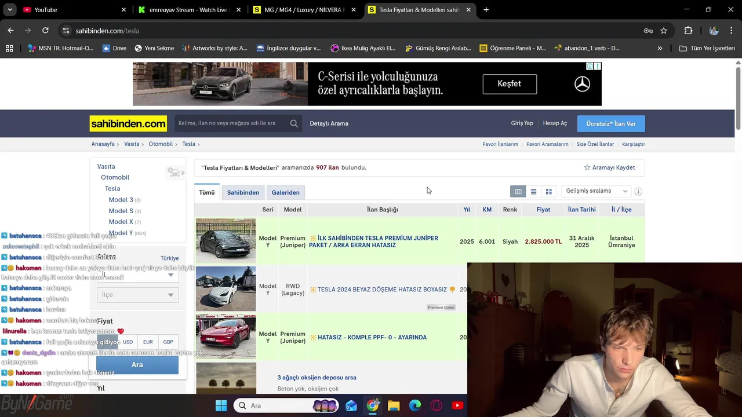Open Opera from the taskbar

[436, 405]
